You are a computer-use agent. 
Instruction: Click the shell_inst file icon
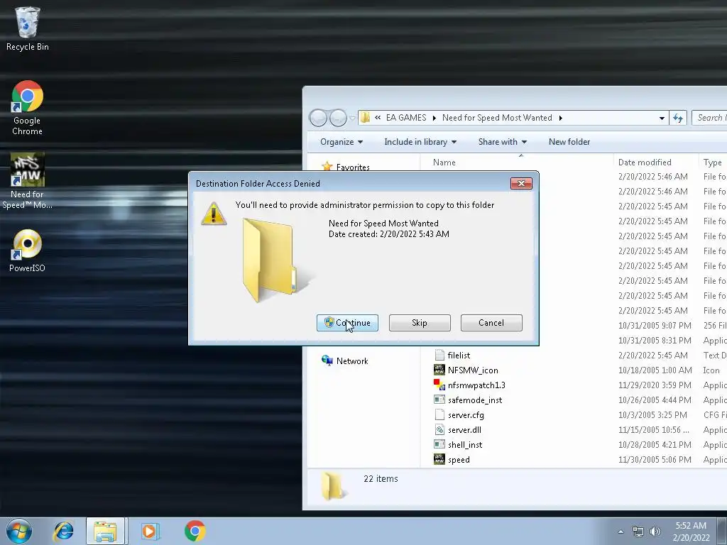(x=439, y=444)
